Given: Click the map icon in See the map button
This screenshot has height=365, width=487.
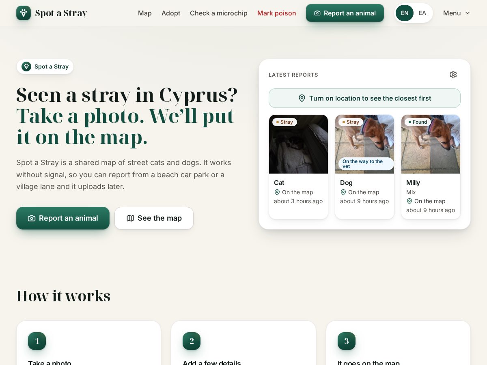Looking at the screenshot, I should pyautogui.click(x=130, y=218).
